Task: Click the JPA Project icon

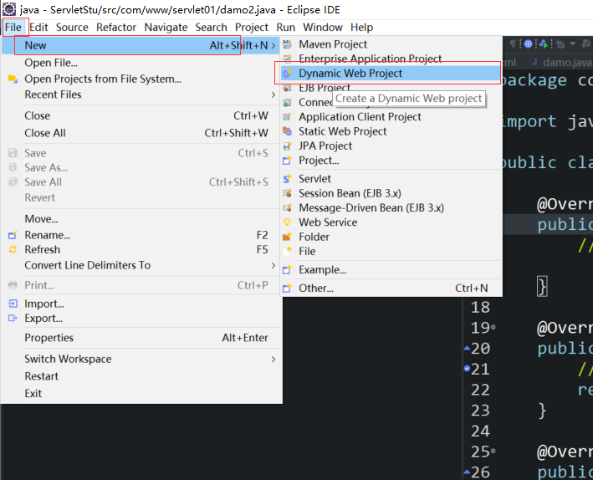Action: 288,146
